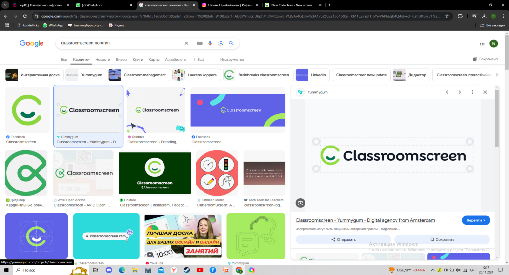509x275 pixels.
Task: Open the YouTube 'Лучшая доска' video thumbnail
Action: tap(183, 236)
